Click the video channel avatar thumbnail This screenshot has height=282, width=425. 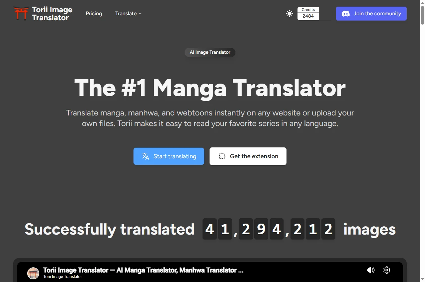click(x=33, y=273)
